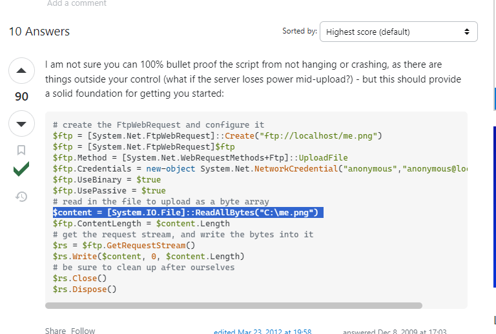Screen dimensions: 496x334
Task: Click the code block's horizontal scrollbar
Action: click(233, 306)
